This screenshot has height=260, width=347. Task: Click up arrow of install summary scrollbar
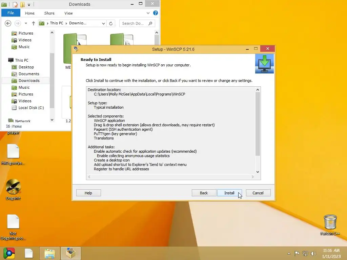258,90
